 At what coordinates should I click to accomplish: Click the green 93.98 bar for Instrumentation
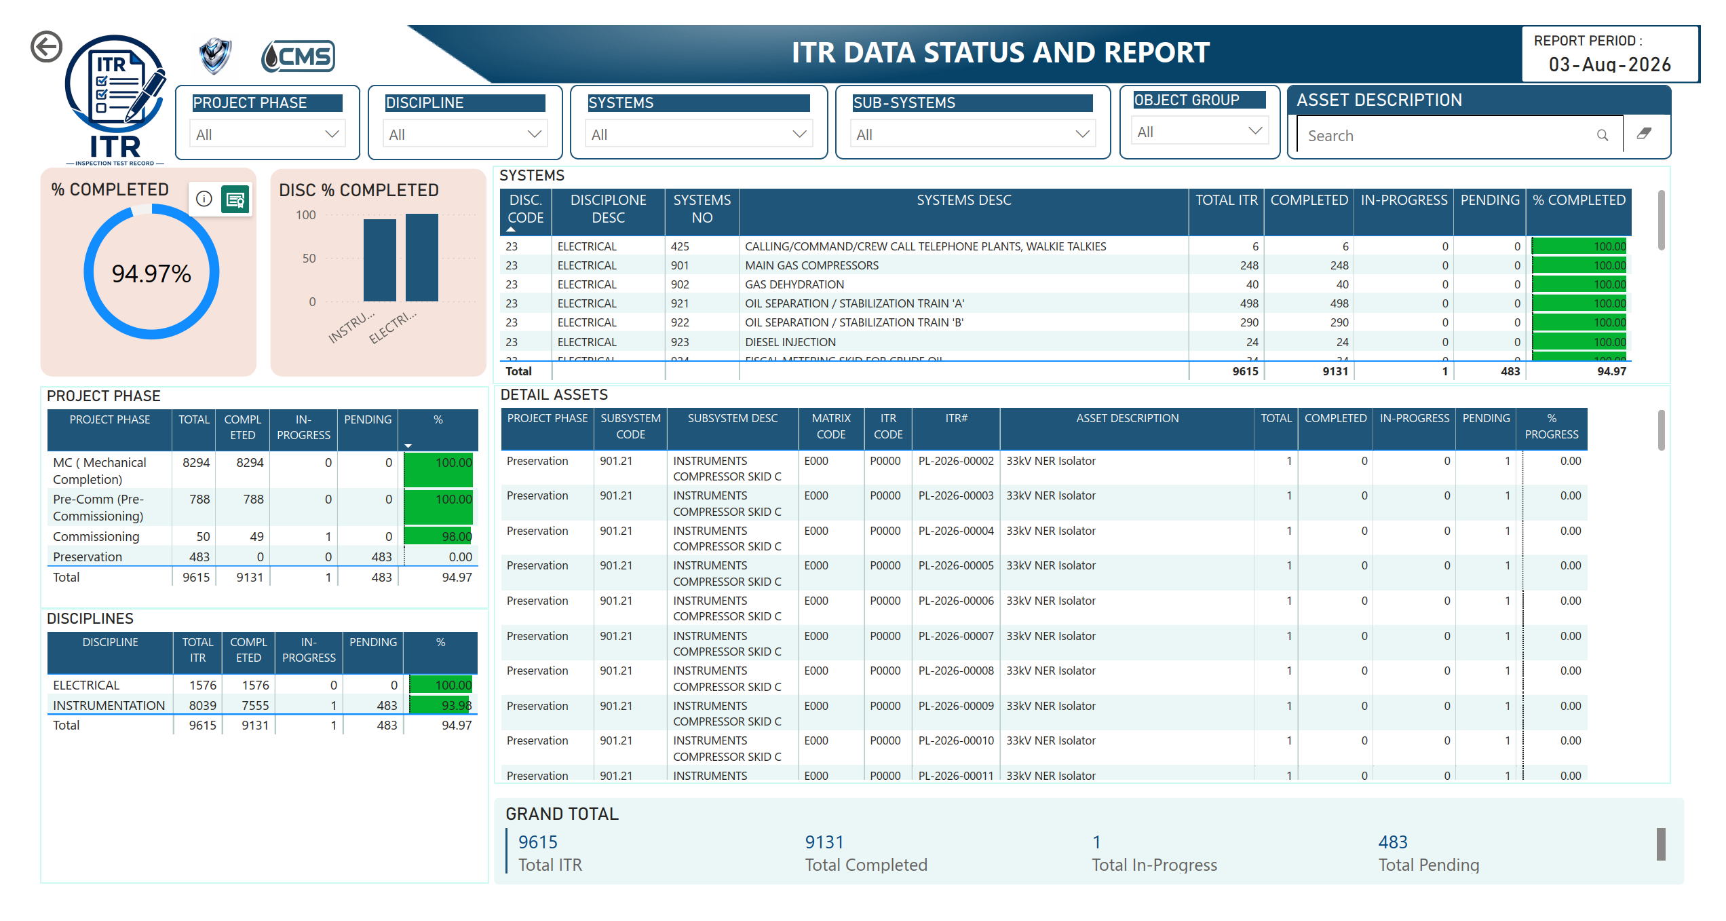pos(440,705)
